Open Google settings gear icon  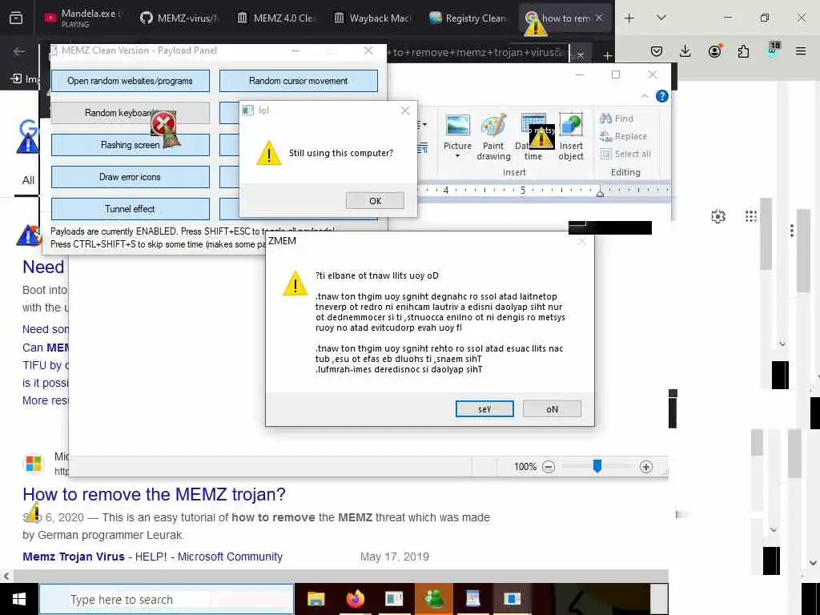[718, 216]
